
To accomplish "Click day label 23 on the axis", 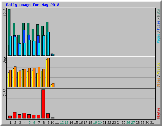I will [114, 123].
